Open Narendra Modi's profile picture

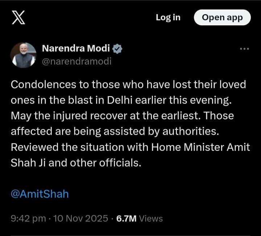pos(24,55)
